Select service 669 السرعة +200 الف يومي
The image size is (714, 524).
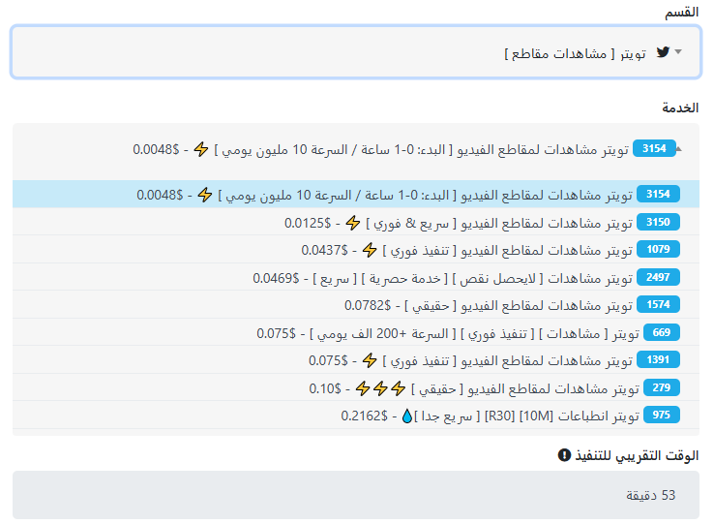tap(356, 332)
